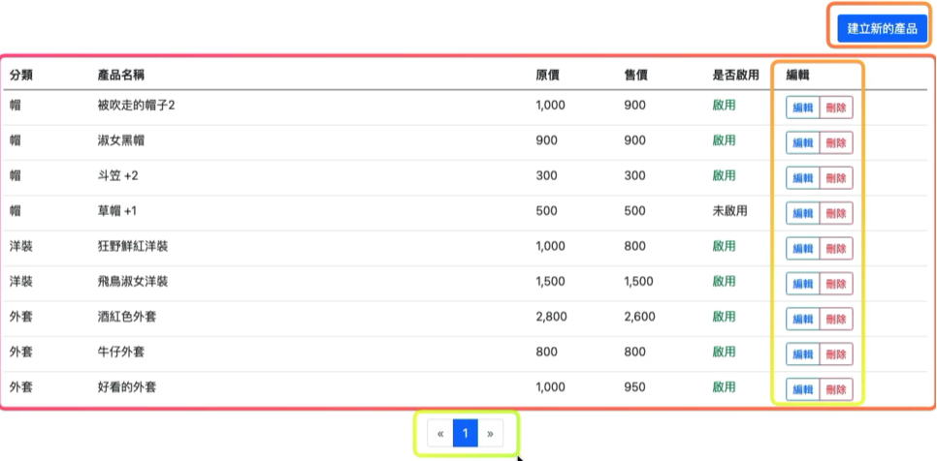Click original price in 飛鳥淑女洋裝 row

pos(550,282)
